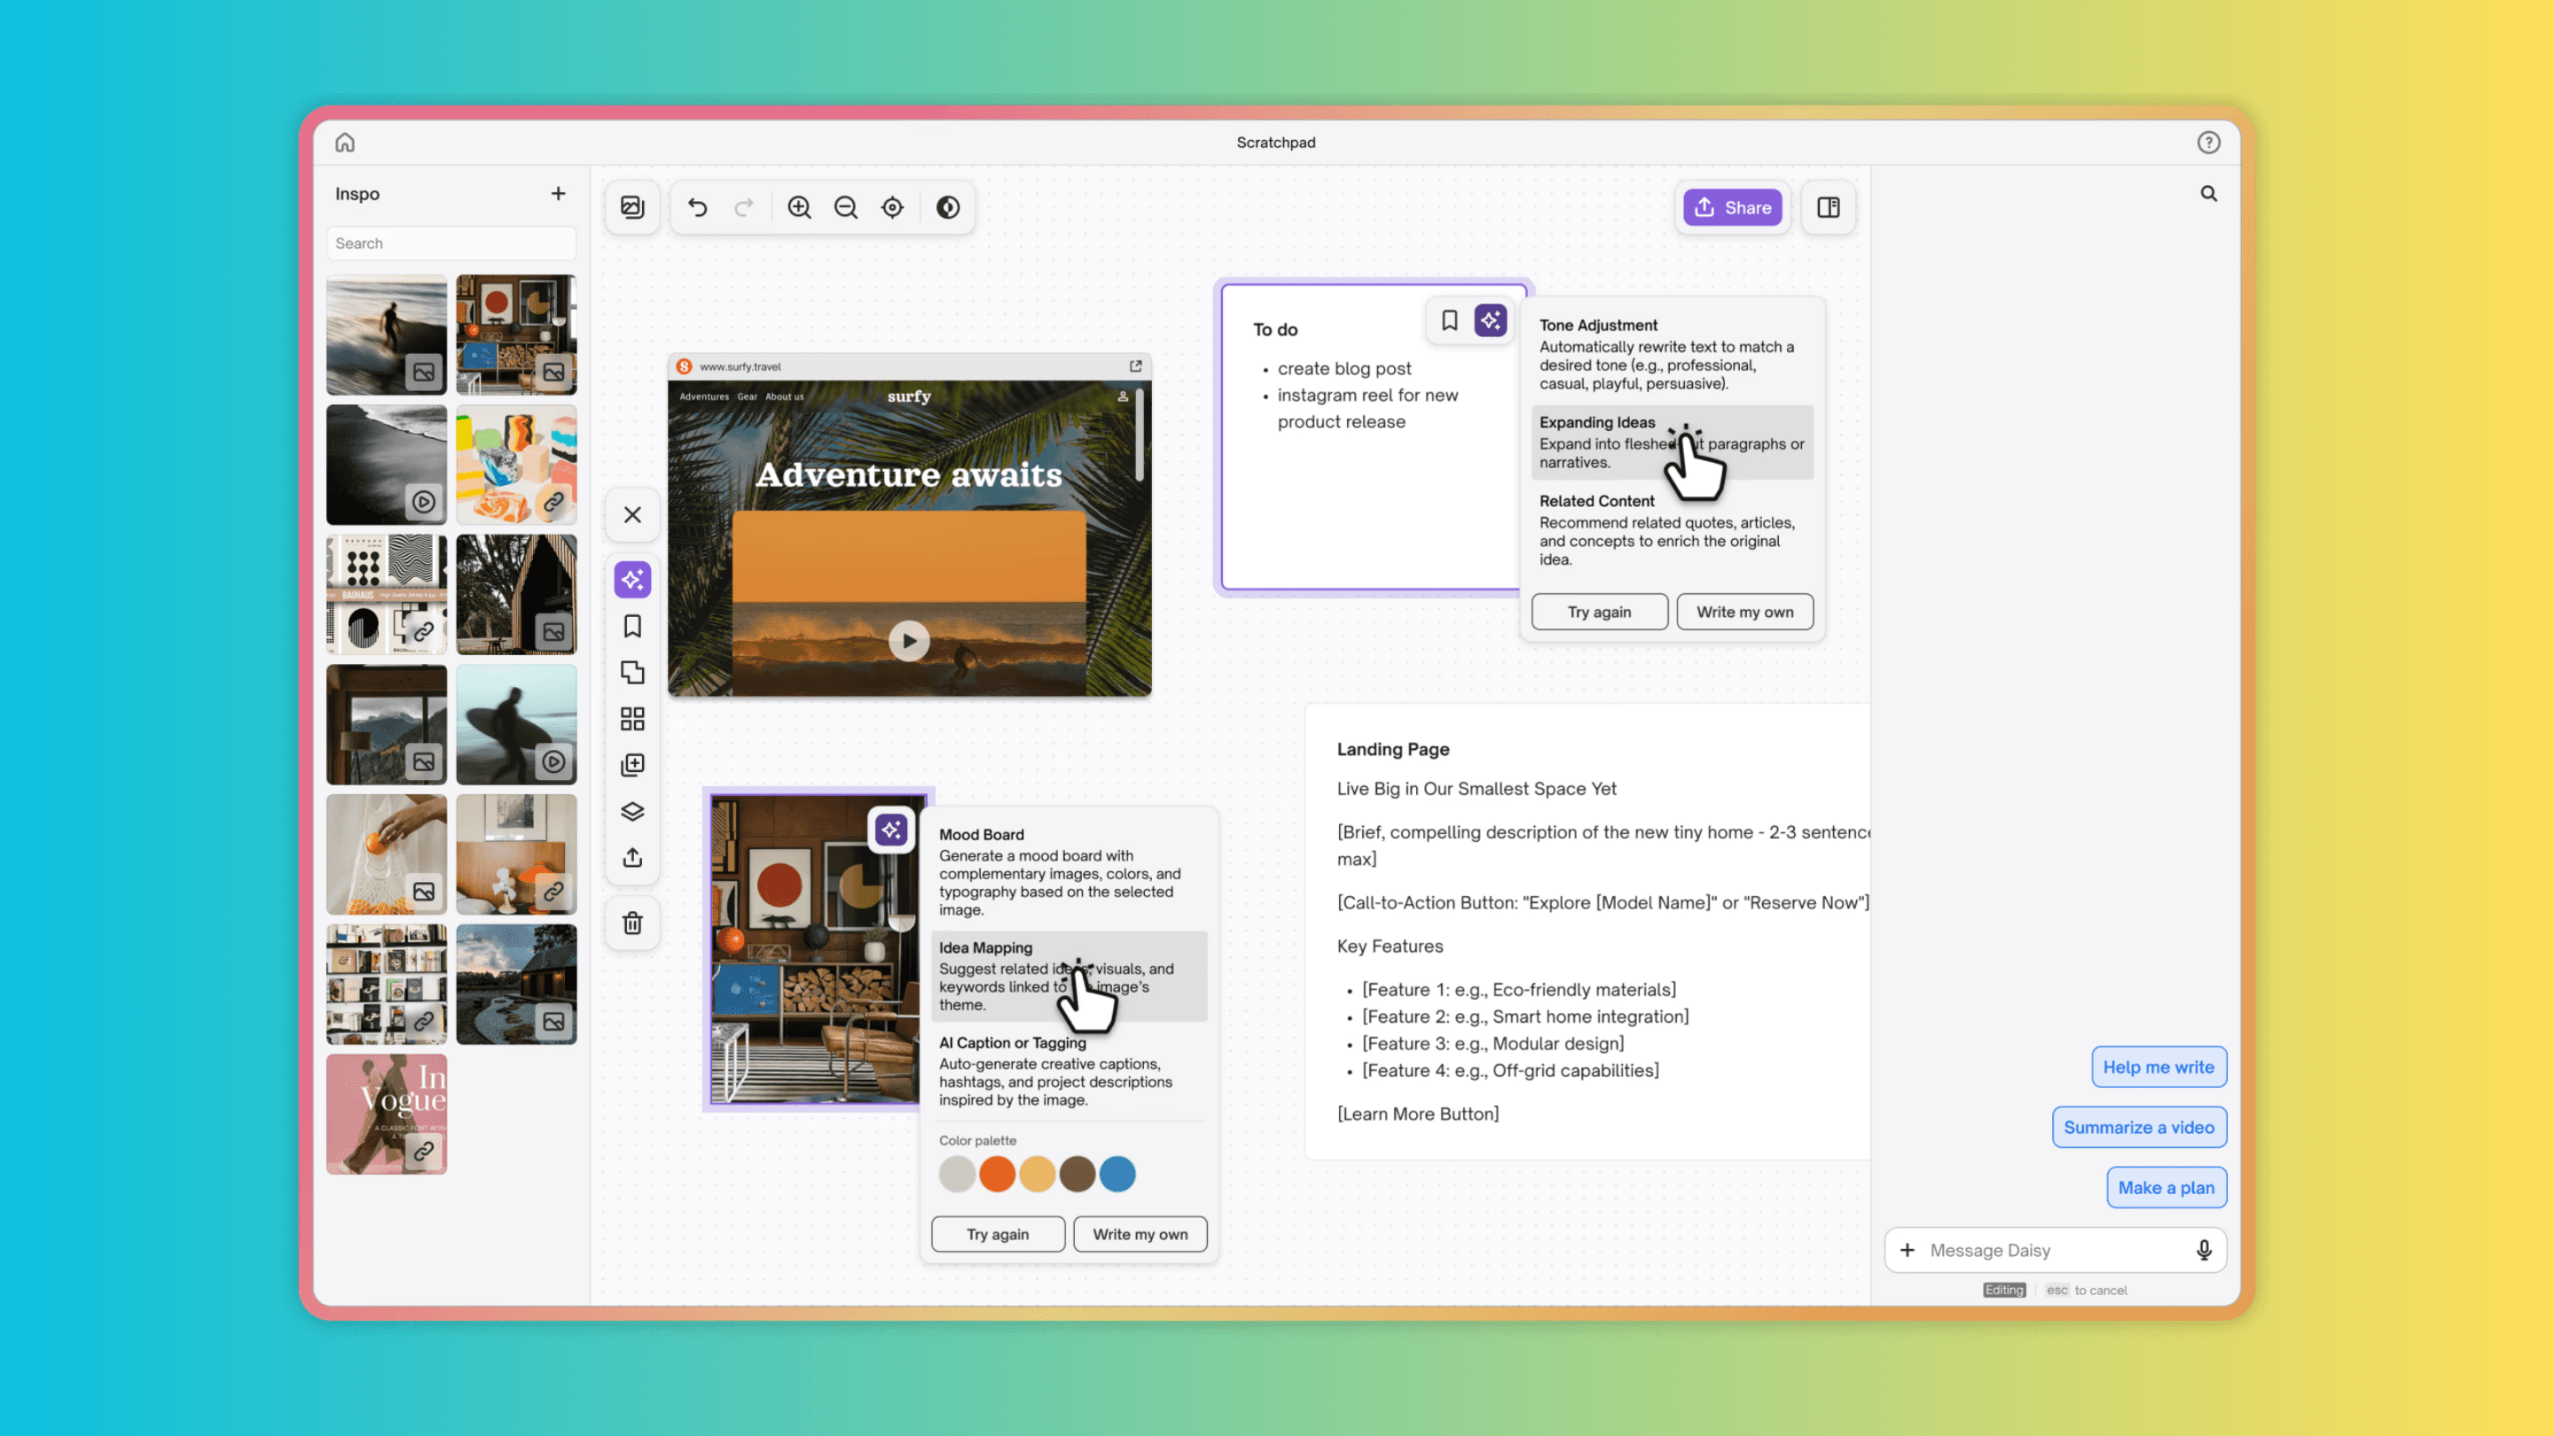Open the layers tool
Image resolution: width=2554 pixels, height=1436 pixels.
click(x=632, y=812)
